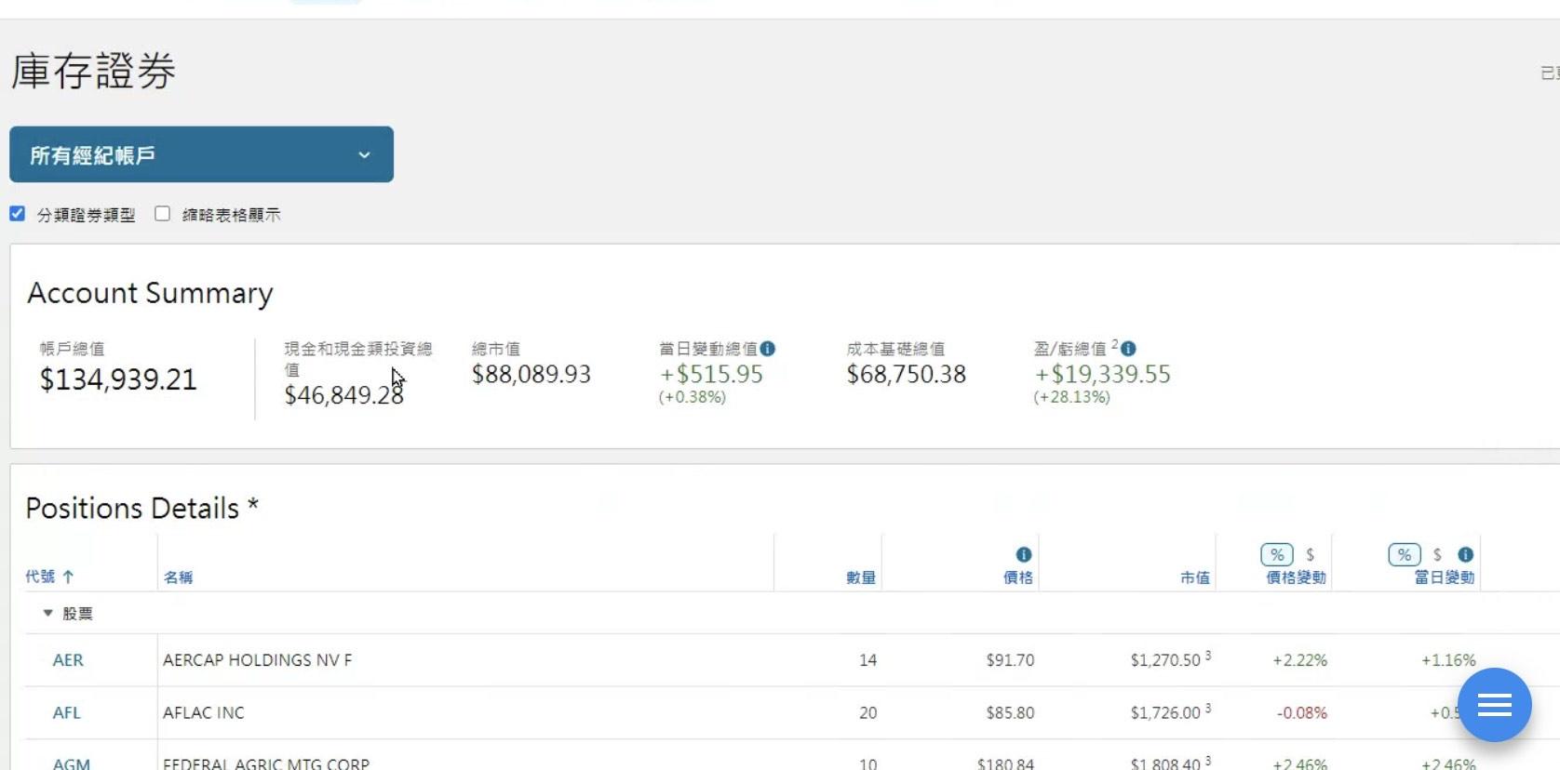Click AFLAC INC name cell

(204, 713)
